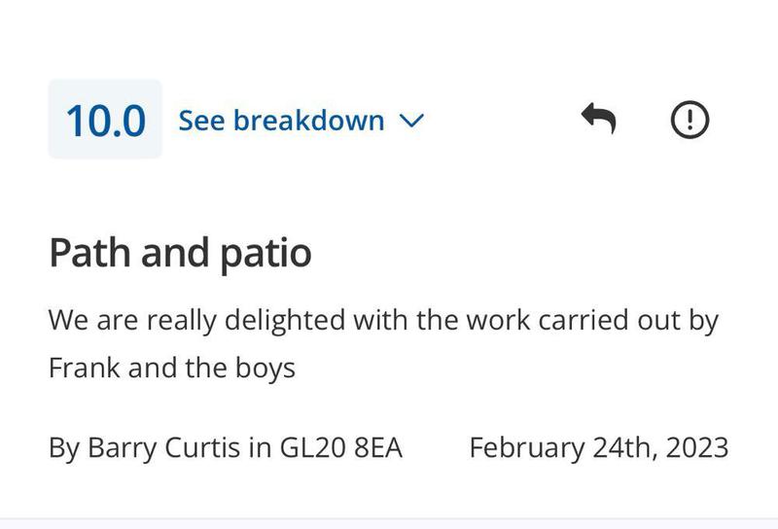Click the word By before the reviewer name
The height and width of the screenshot is (529, 778).
63,447
